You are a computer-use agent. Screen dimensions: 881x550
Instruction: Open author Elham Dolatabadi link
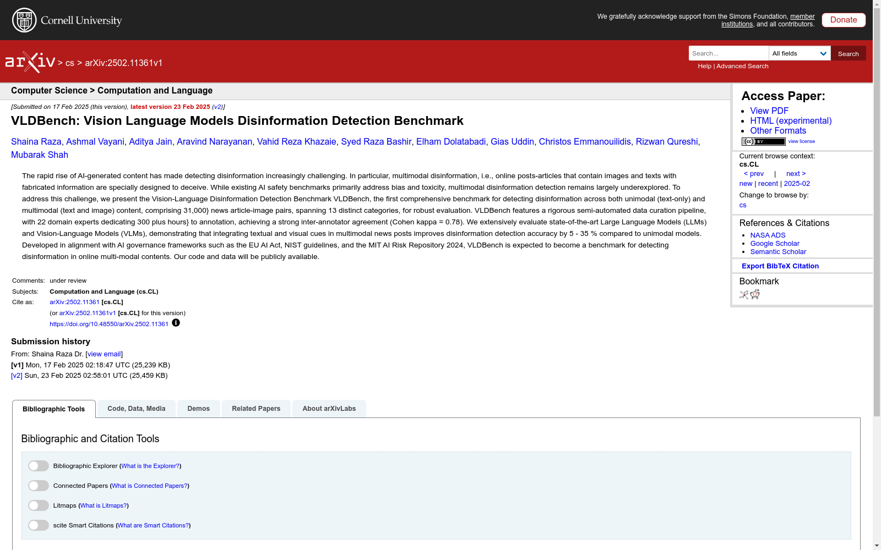451,141
